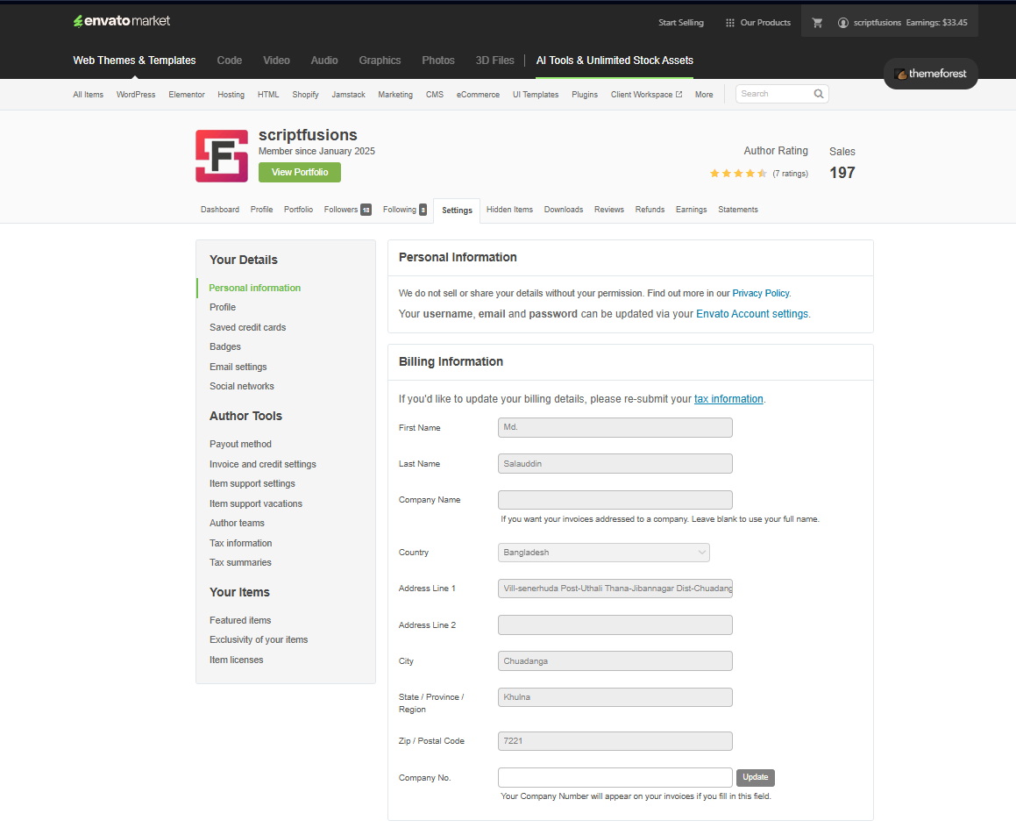Click the themeforest badge
The image size is (1016, 835).
pyautogui.click(x=930, y=74)
